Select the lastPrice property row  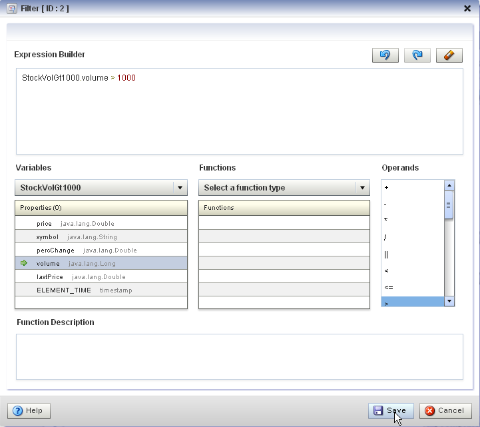tap(101, 276)
